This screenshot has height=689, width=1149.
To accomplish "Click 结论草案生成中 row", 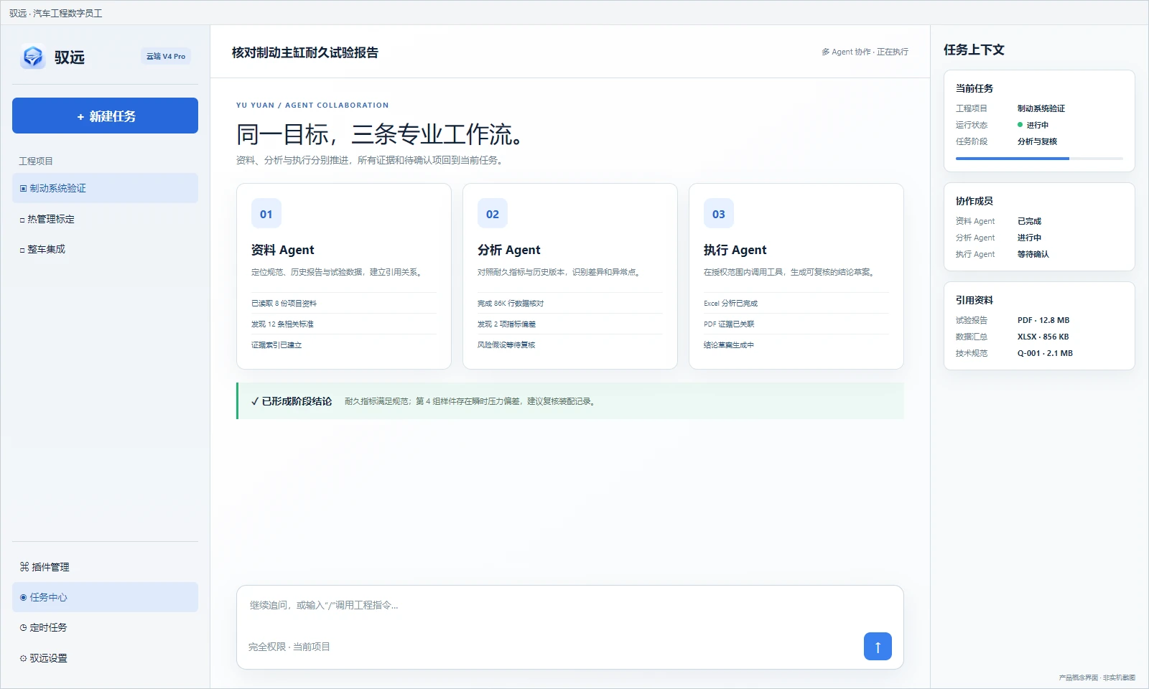I will (x=796, y=344).
